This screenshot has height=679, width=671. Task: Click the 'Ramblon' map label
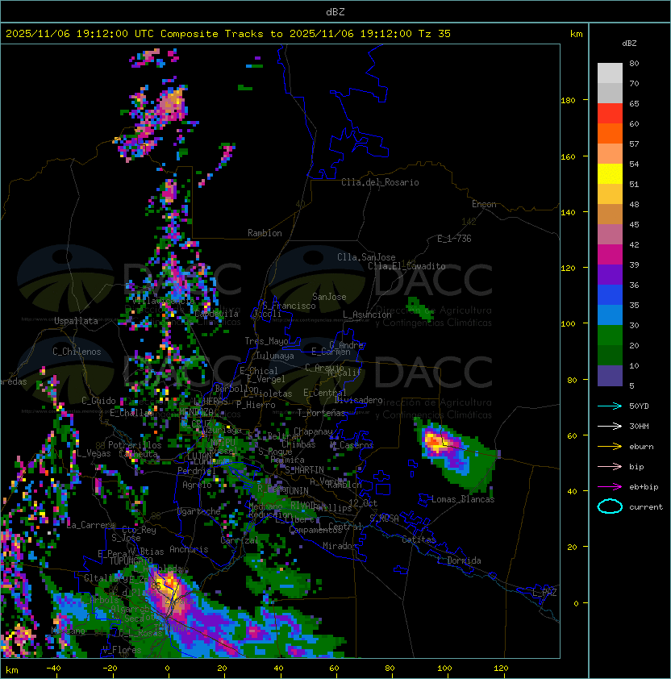pyautogui.click(x=265, y=233)
